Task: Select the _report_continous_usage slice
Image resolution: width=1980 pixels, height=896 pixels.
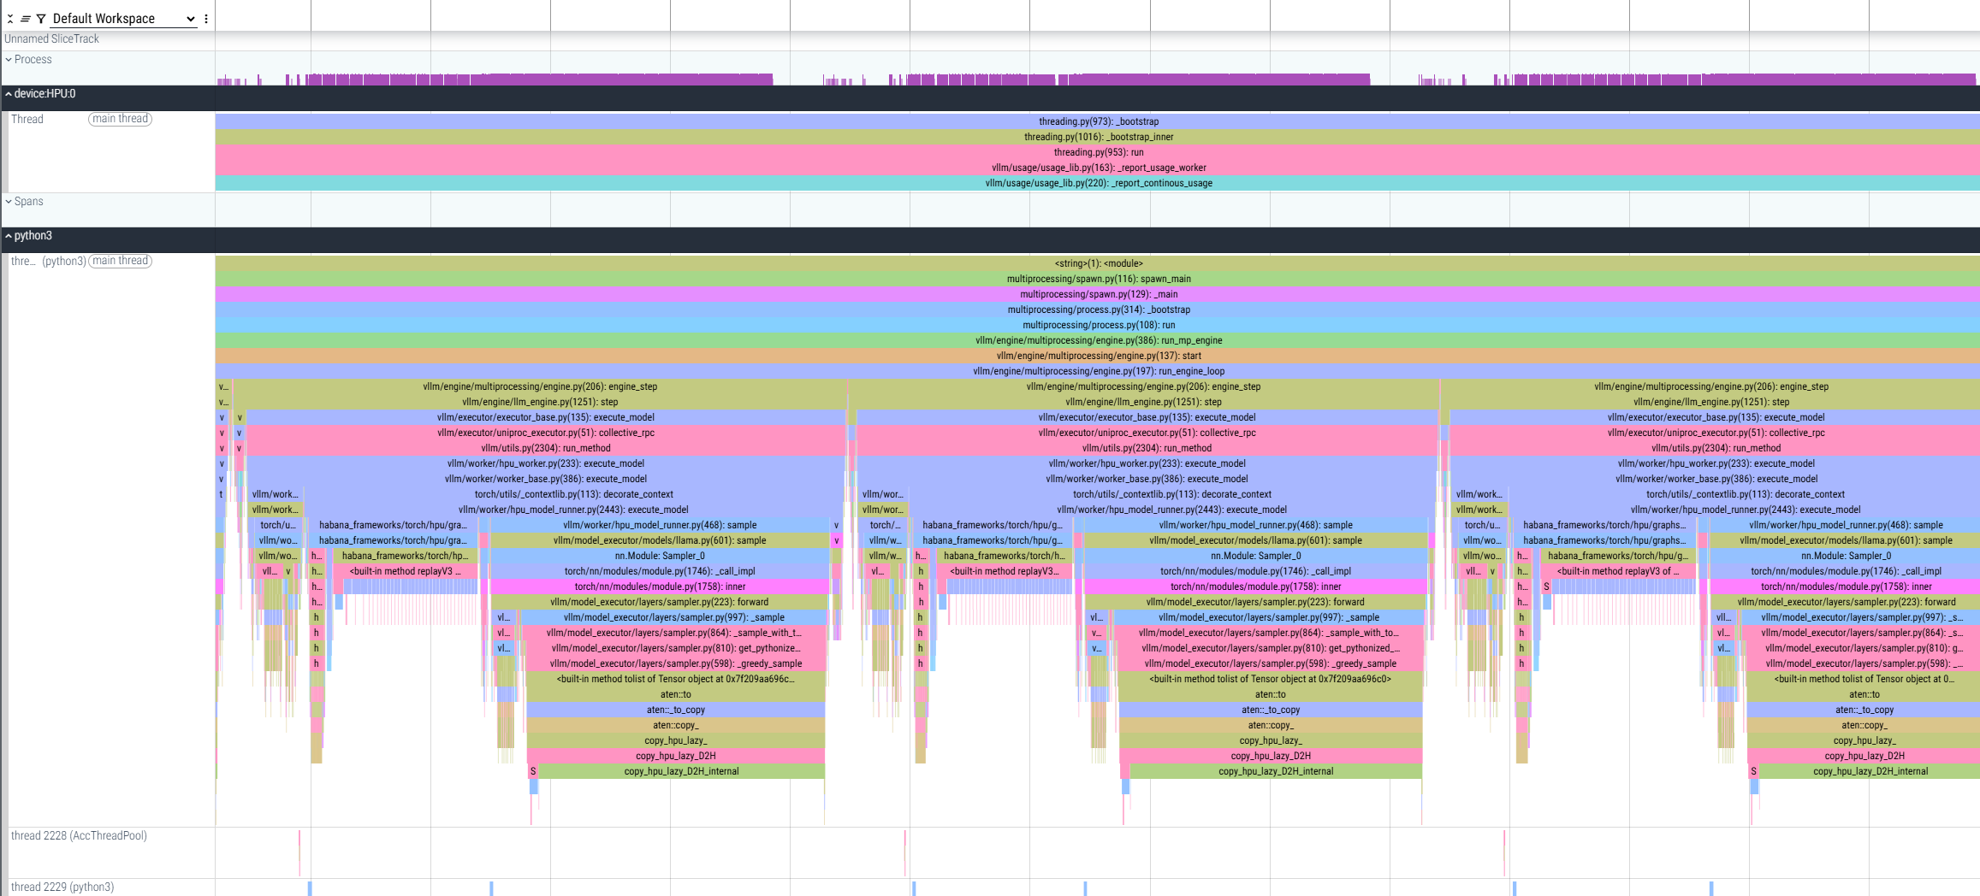Action: 1098,183
